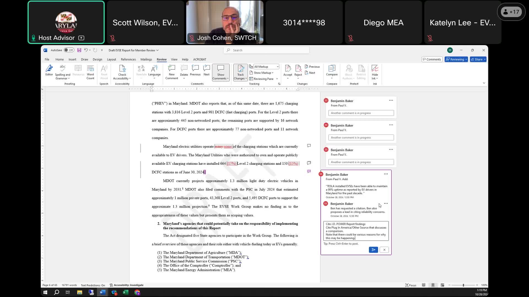The width and height of the screenshot is (529, 297).
Task: Click comment marker beside 'many some' line
Action: [309, 145]
